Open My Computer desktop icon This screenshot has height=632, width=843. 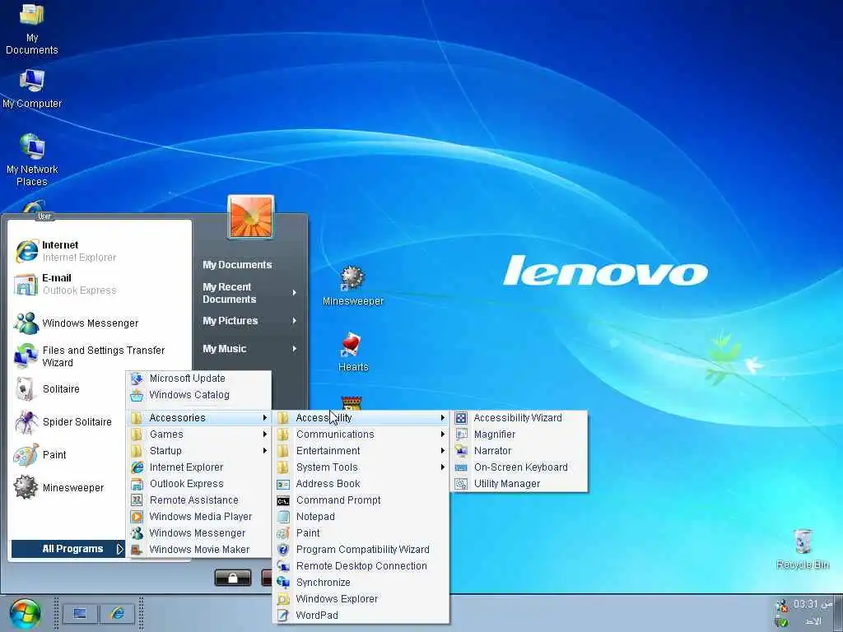coord(32,89)
